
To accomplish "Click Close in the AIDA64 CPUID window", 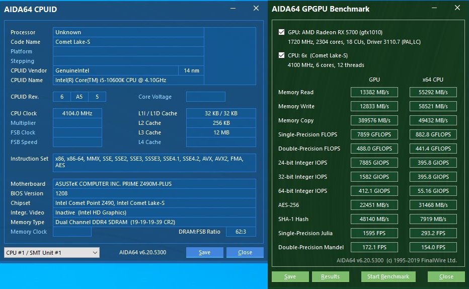I will point(245,253).
